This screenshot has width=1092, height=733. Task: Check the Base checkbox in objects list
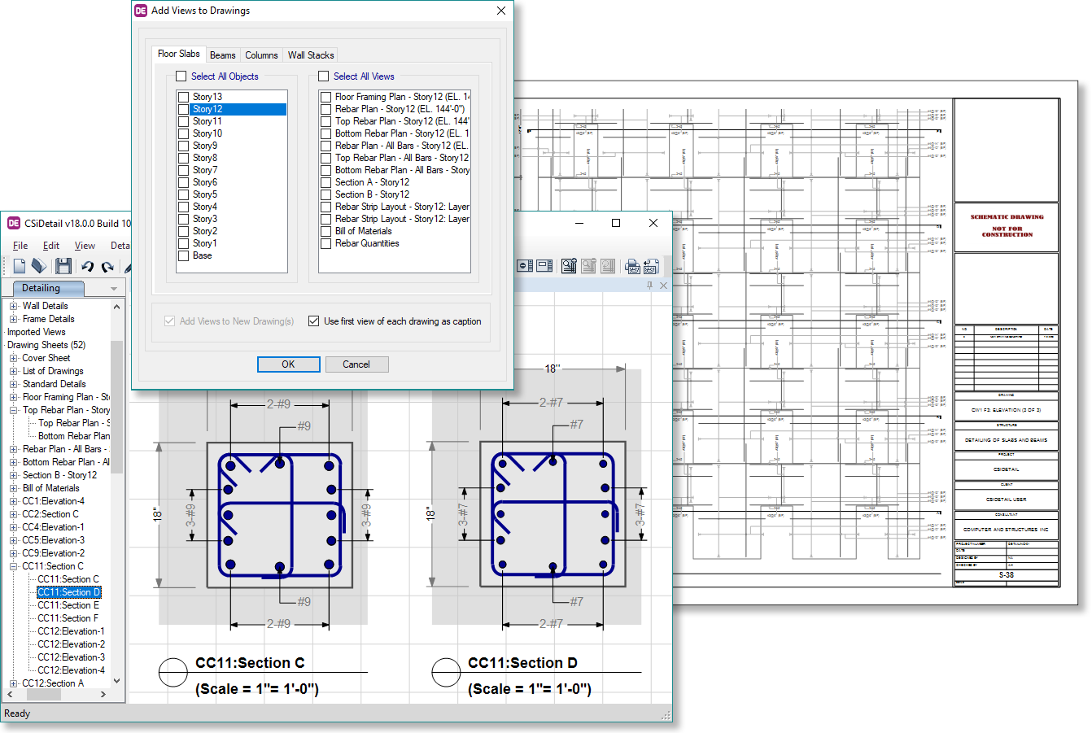click(x=184, y=255)
